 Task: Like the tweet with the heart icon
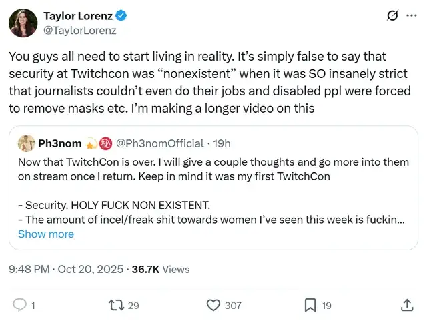(x=213, y=305)
